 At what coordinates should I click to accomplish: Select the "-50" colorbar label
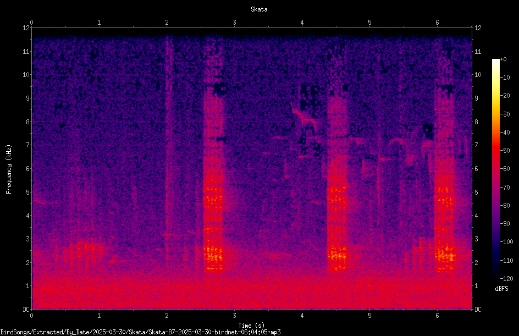(505, 151)
